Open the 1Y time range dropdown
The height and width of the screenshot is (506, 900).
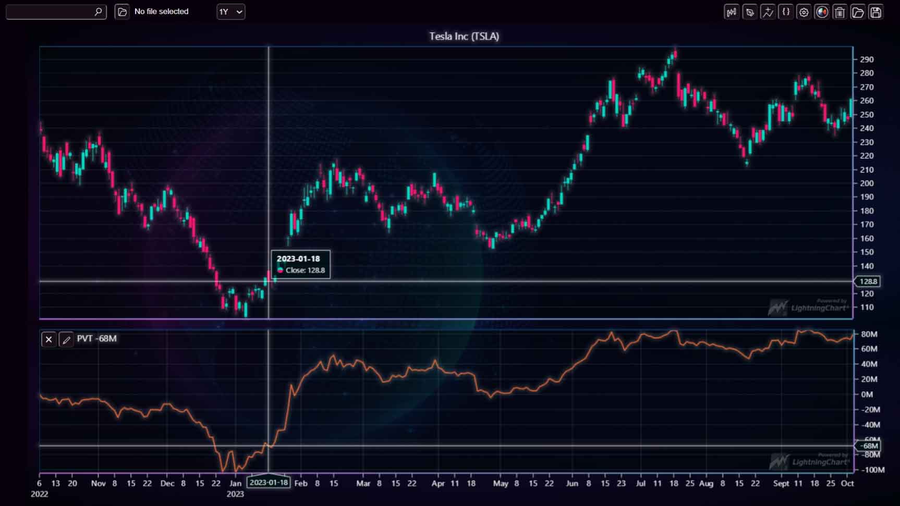(x=230, y=11)
